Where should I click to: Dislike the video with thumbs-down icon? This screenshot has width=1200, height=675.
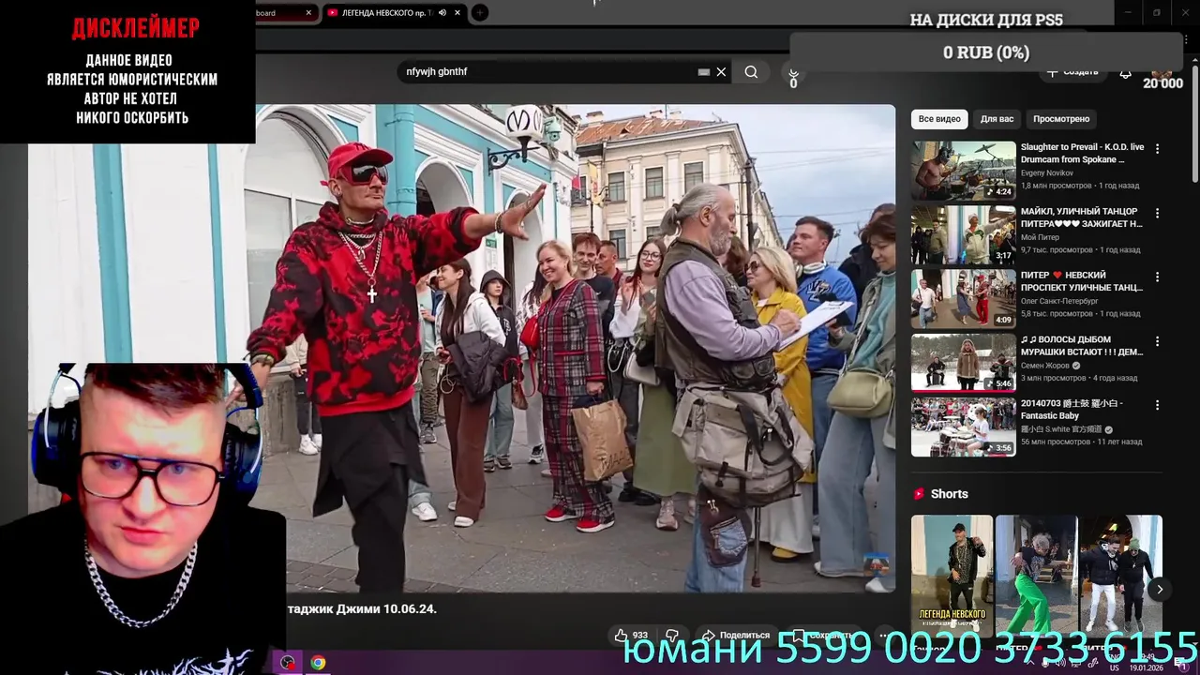pos(672,635)
